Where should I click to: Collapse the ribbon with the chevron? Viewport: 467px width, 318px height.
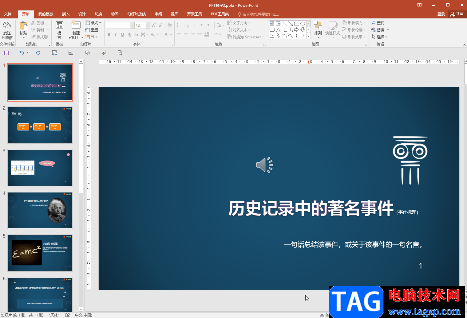pos(464,45)
